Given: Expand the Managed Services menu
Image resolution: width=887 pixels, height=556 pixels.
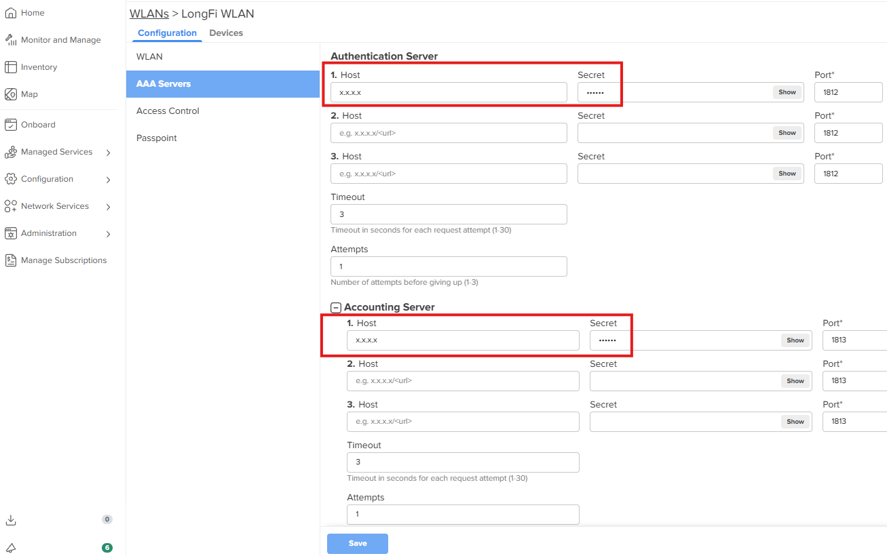Looking at the screenshot, I should coord(109,153).
